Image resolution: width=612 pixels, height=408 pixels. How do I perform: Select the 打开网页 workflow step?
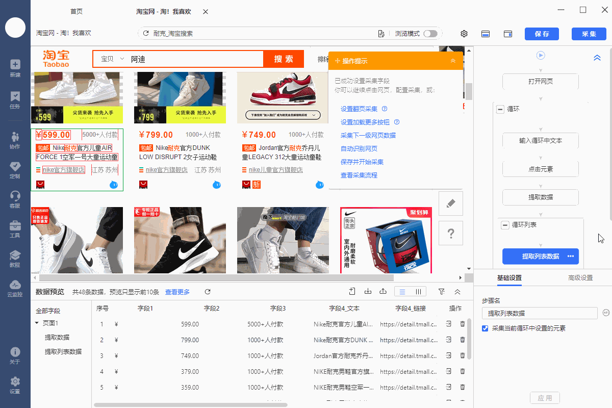(x=541, y=82)
